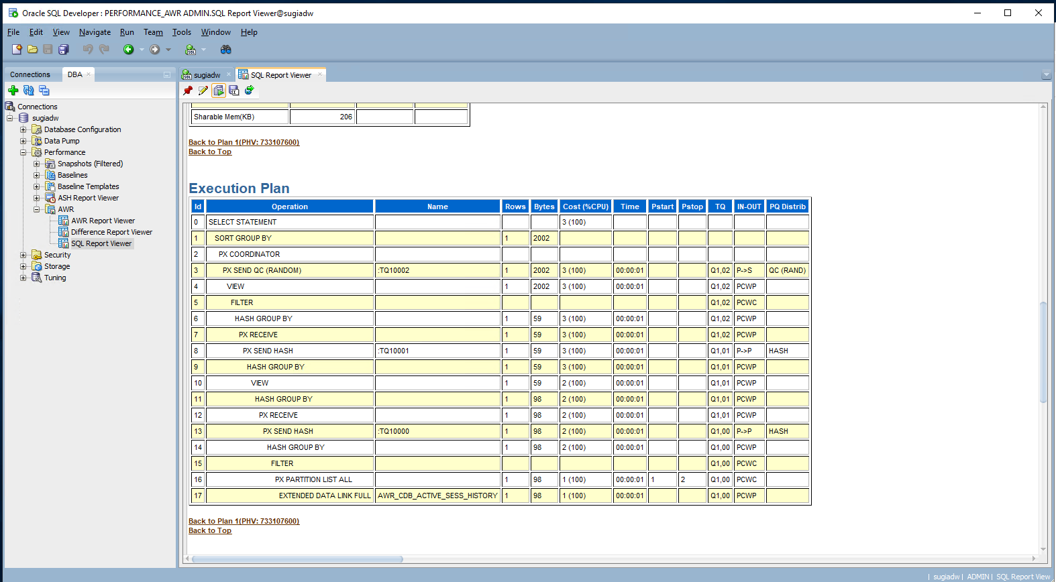Click the Baseline Templates node icon
The width and height of the screenshot is (1056, 582).
pos(50,186)
